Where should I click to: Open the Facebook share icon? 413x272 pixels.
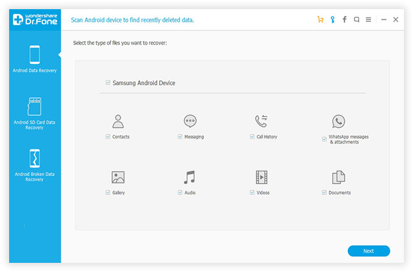click(344, 19)
